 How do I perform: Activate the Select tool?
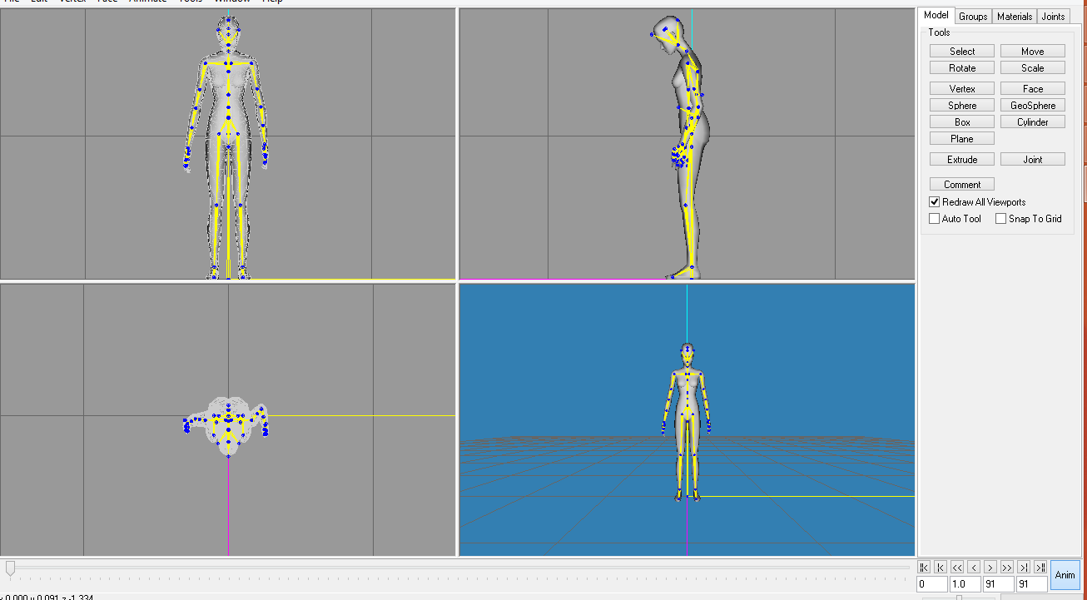click(x=962, y=52)
